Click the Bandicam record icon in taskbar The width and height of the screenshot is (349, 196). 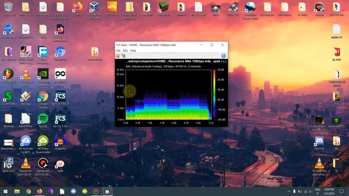point(96,191)
